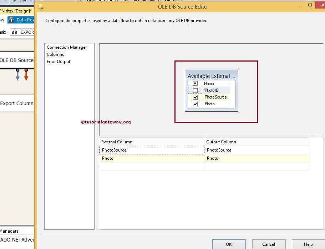Viewport: 325px width, 249px height.
Task: Check the PhotoID column checkbox
Action: (x=195, y=90)
